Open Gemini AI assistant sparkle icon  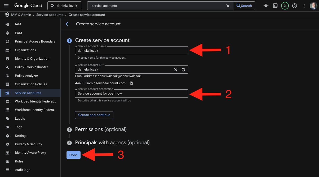pos(266,6)
